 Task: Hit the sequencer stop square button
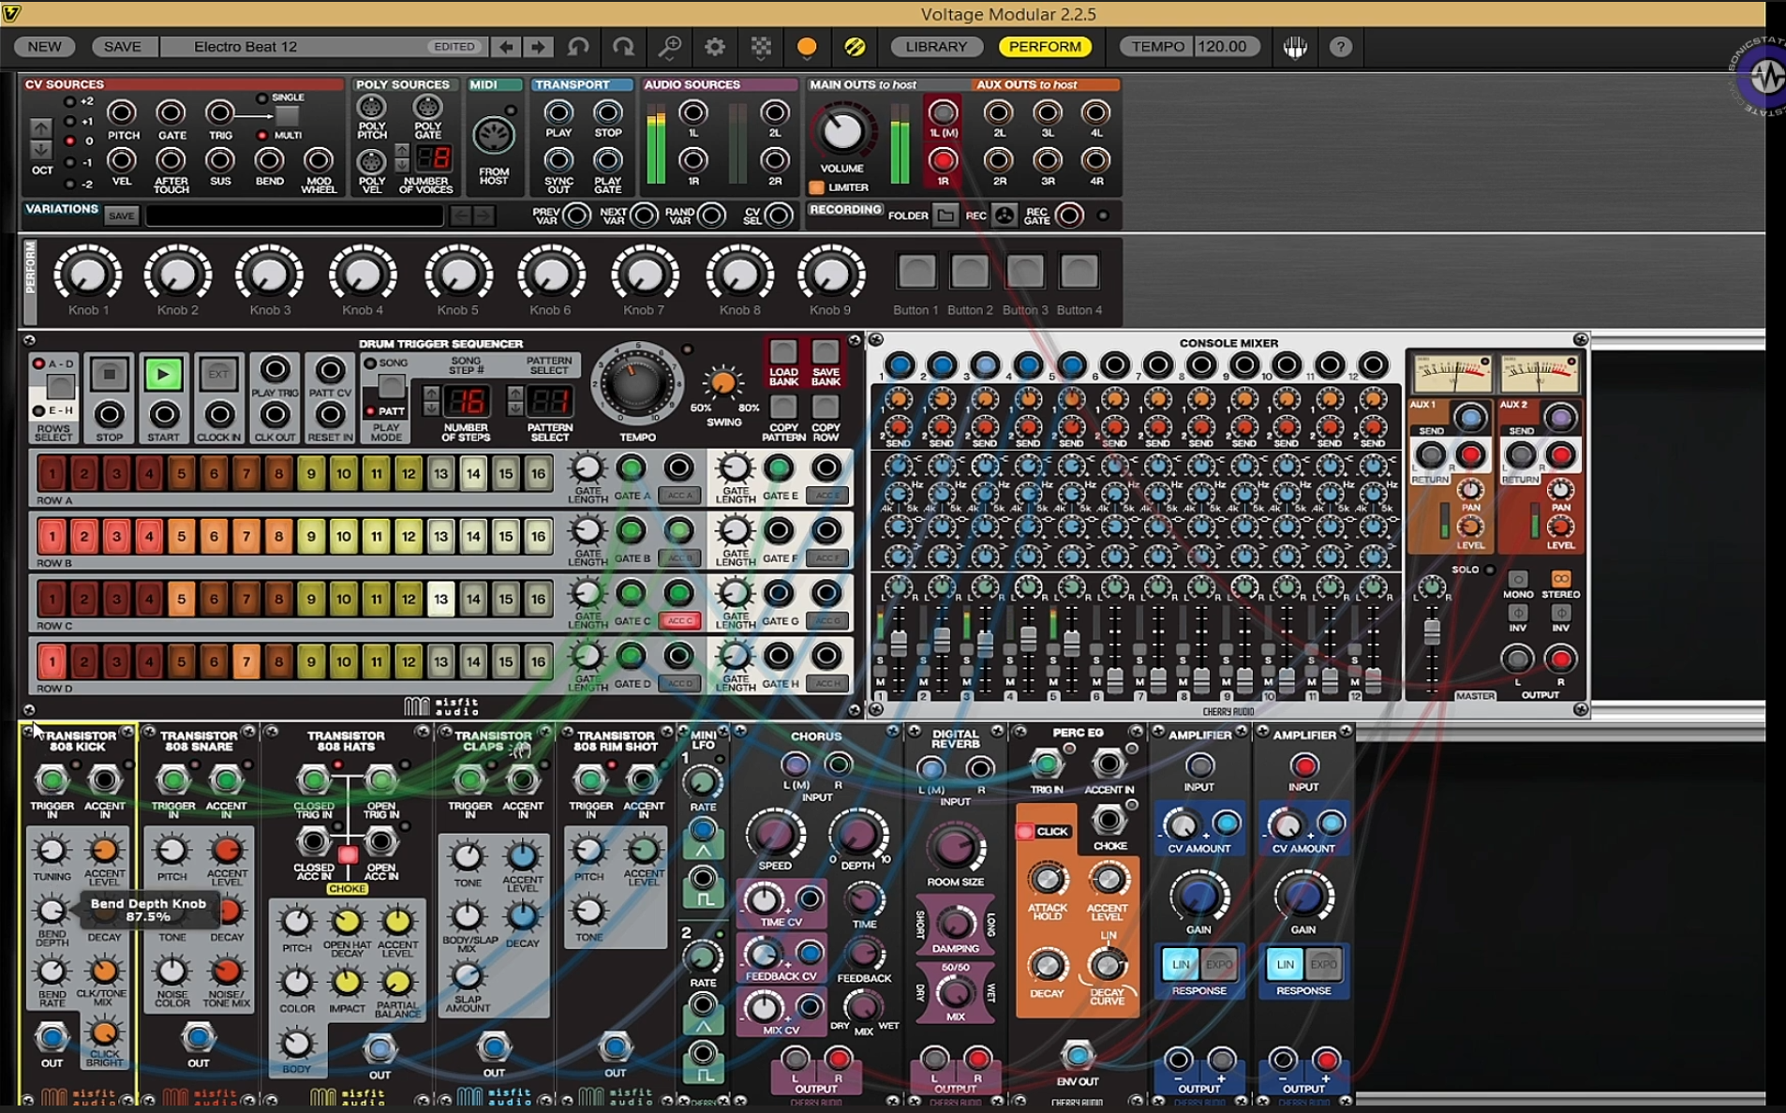coord(110,375)
